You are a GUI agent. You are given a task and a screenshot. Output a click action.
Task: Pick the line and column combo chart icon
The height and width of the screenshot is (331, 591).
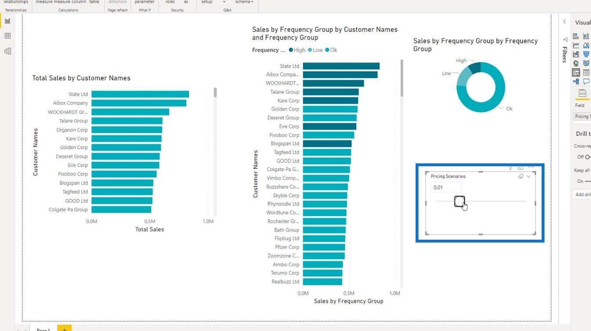pos(576,54)
